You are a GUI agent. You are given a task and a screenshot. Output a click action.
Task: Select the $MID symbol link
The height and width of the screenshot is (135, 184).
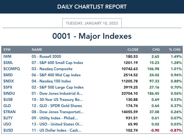click(x=8, y=75)
